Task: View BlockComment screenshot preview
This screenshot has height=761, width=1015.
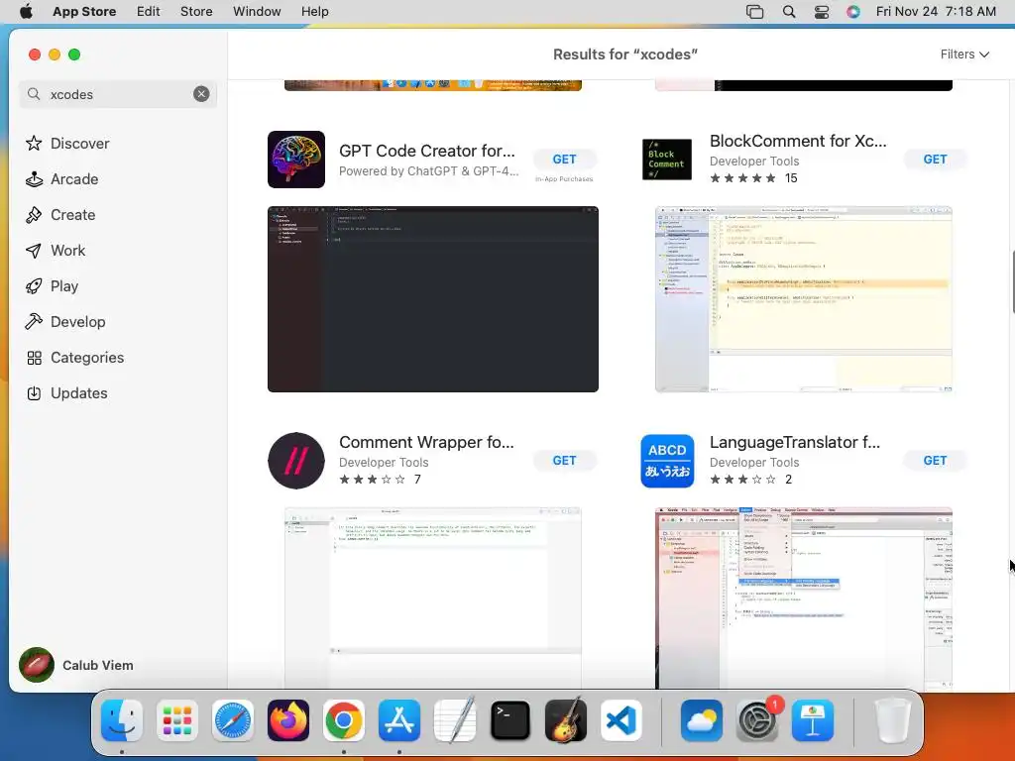Action: click(x=803, y=299)
